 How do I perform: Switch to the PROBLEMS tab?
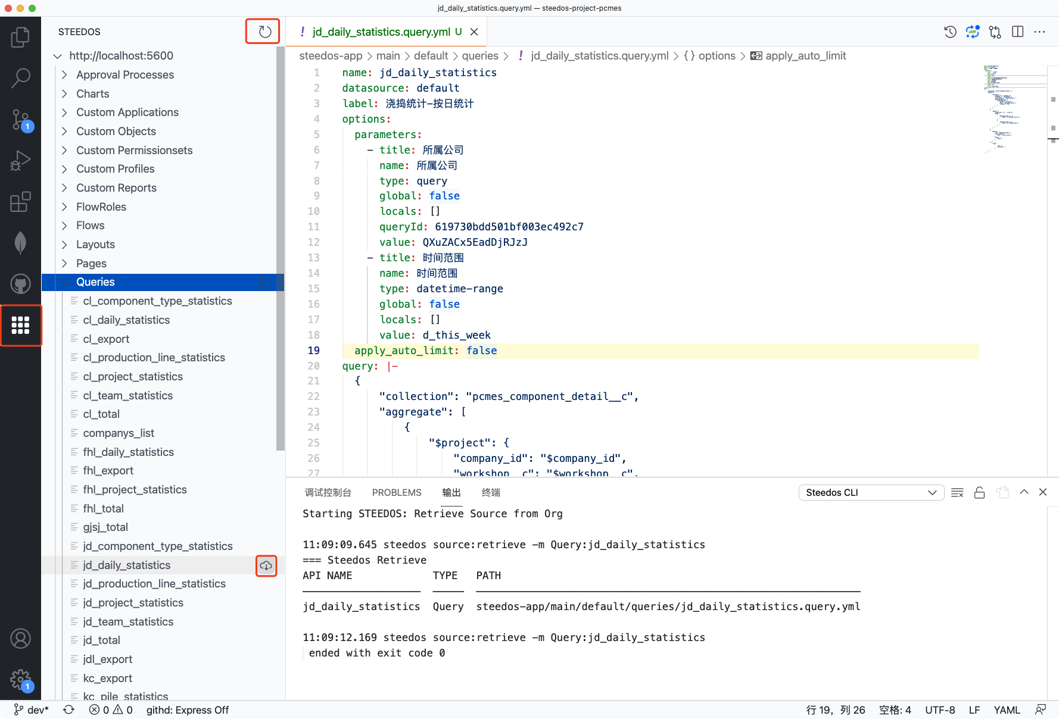(x=397, y=492)
